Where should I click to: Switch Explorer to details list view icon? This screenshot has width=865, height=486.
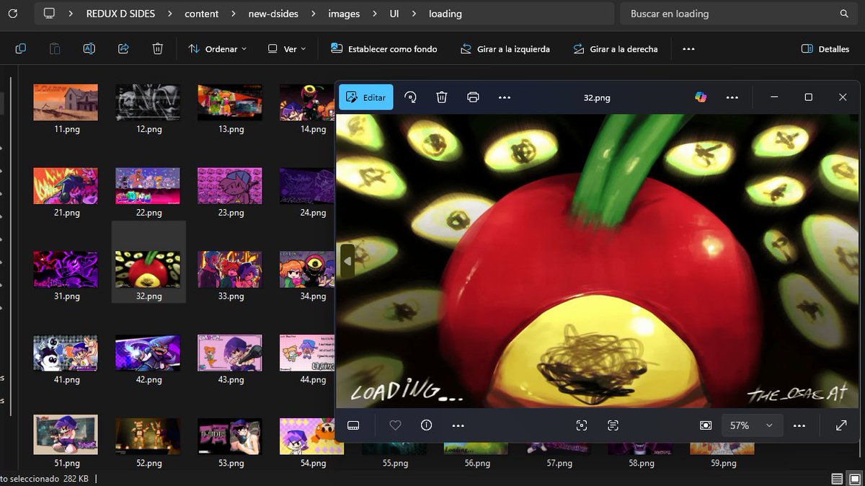837,479
